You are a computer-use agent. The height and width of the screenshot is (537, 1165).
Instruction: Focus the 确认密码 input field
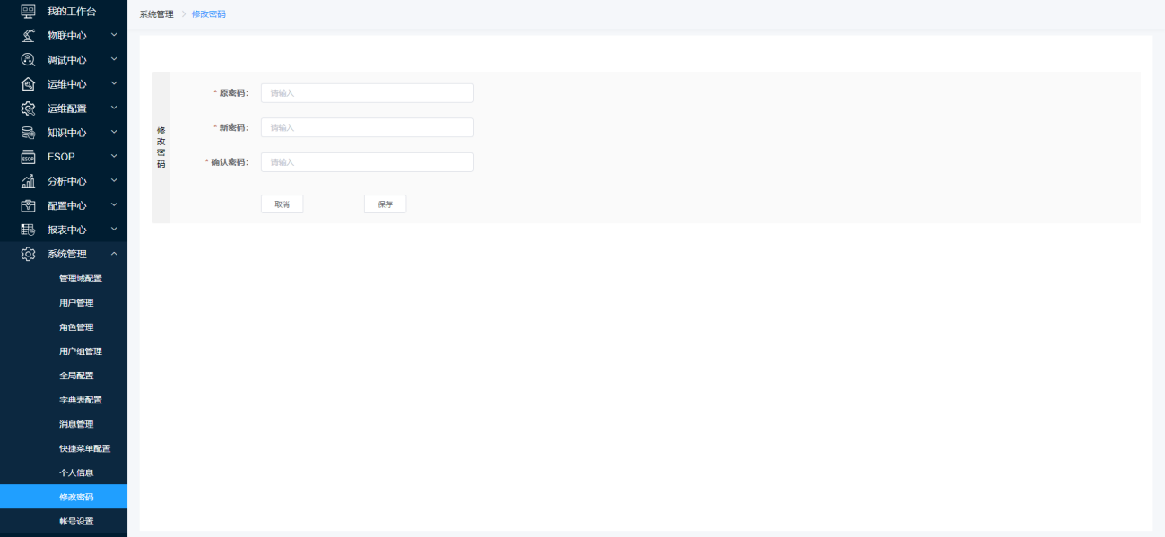click(367, 162)
